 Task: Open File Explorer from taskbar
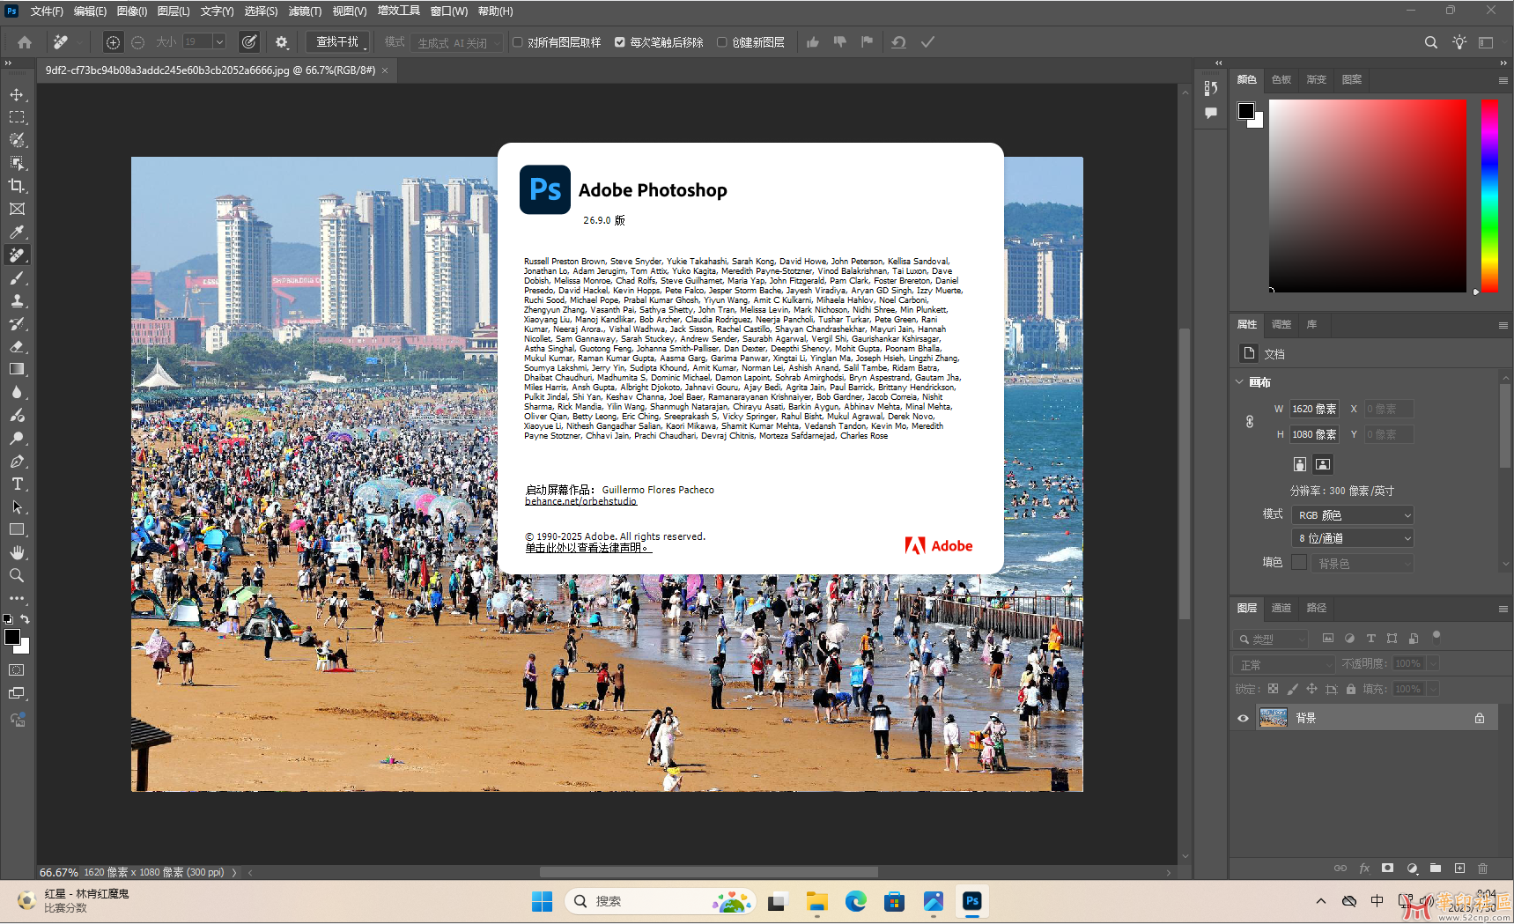pos(816,901)
